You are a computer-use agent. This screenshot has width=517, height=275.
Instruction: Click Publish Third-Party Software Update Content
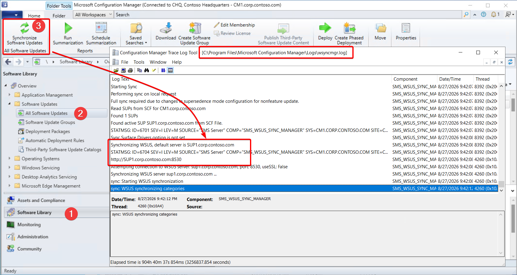(283, 33)
